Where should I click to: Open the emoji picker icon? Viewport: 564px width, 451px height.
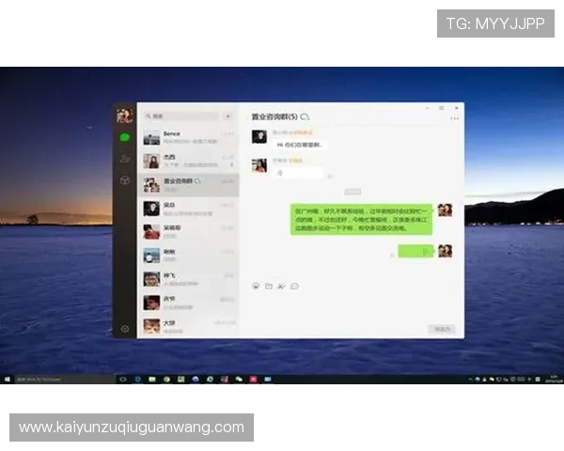[256, 286]
